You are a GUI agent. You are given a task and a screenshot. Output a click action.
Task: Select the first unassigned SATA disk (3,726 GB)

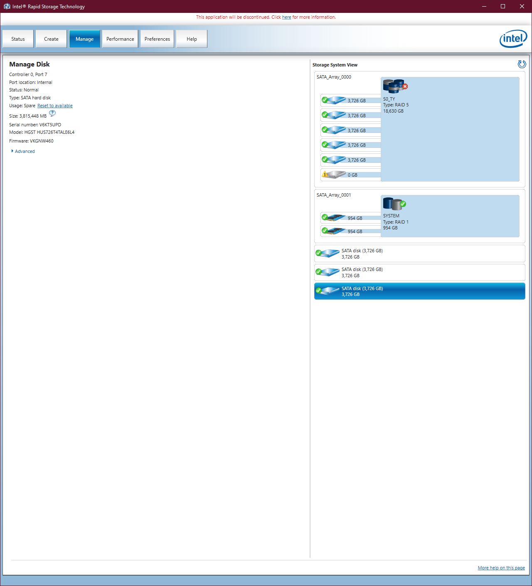[x=420, y=254]
